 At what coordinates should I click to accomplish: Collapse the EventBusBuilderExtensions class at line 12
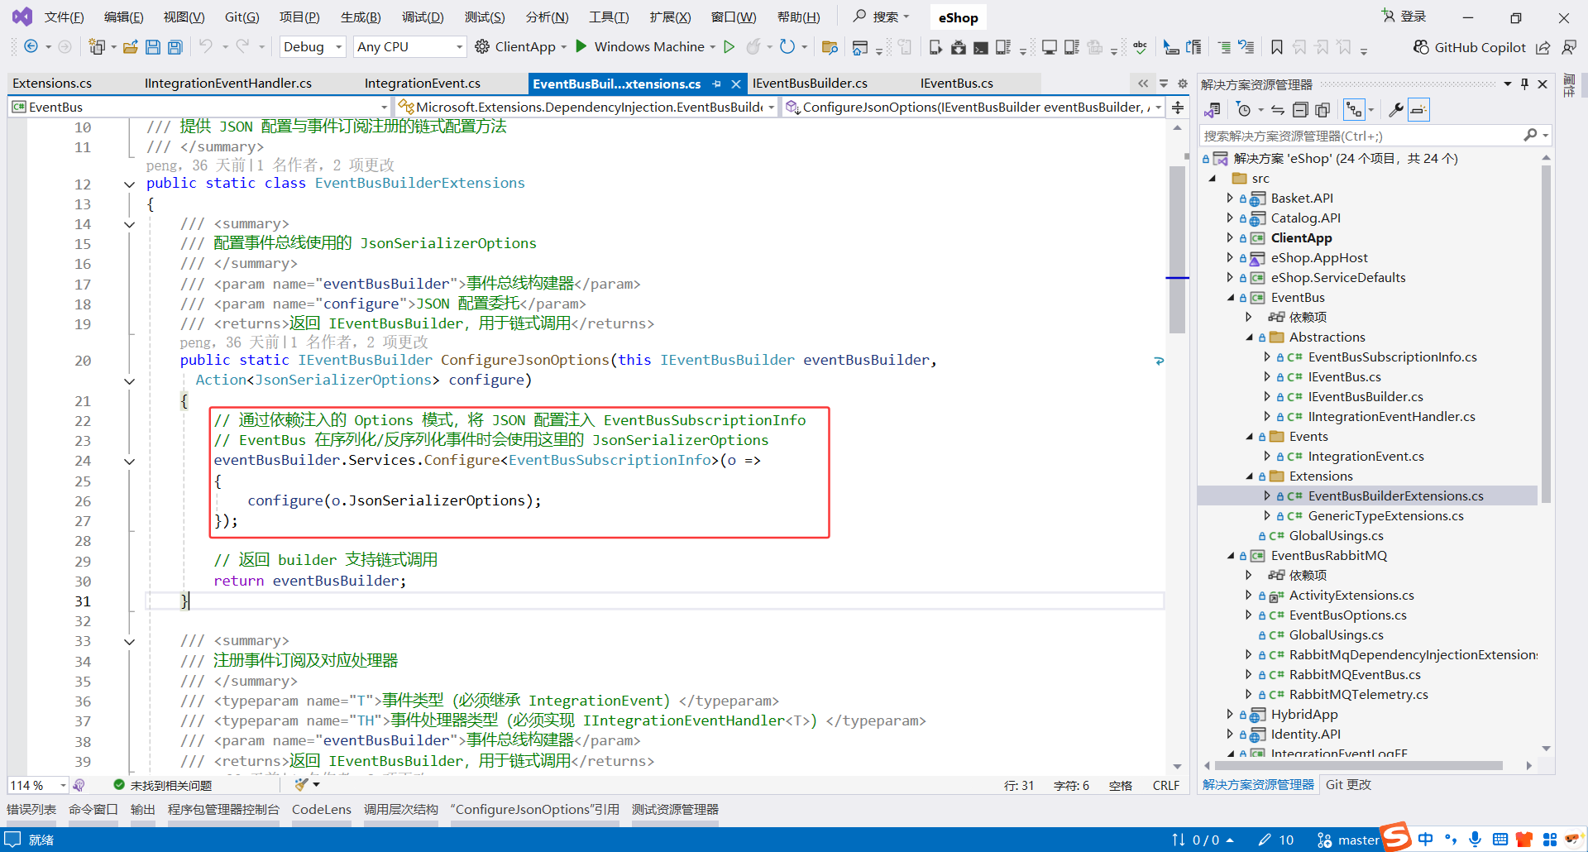pos(129,184)
